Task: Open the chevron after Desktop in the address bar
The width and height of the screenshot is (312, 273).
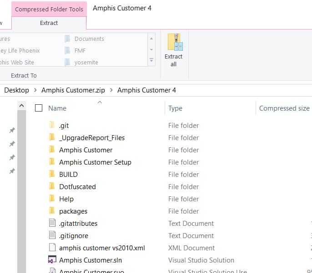Action: pyautogui.click(x=35, y=90)
